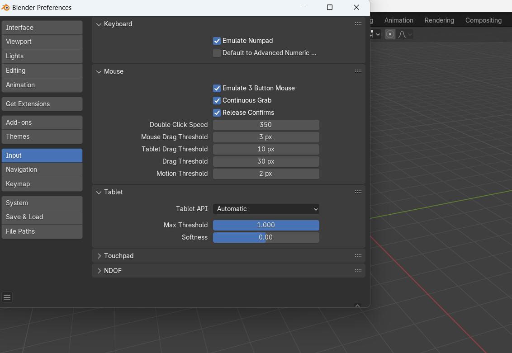Click the Softness slider
Image resolution: width=512 pixels, height=353 pixels.
(x=266, y=237)
